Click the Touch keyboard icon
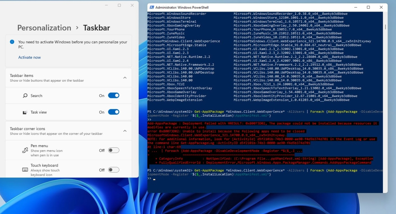The image size is (396, 214). [25, 170]
